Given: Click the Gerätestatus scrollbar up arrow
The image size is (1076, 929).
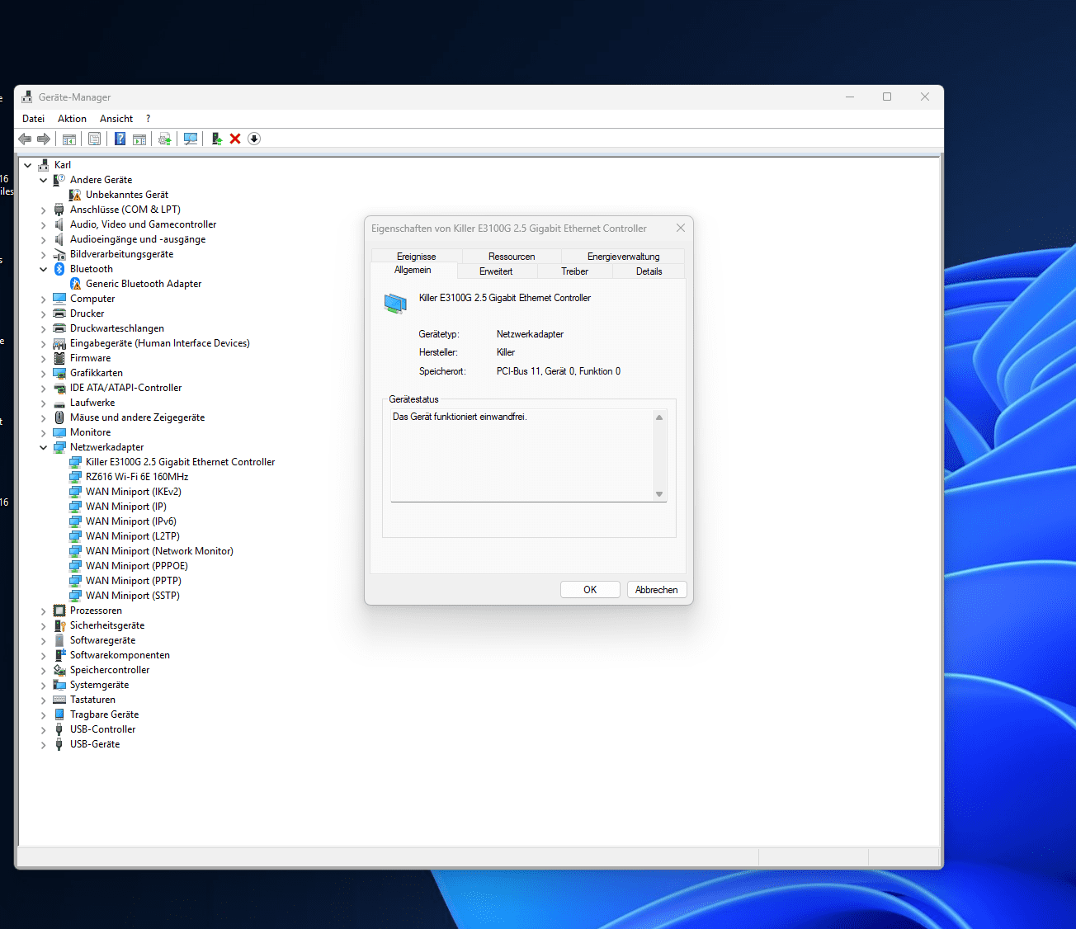Looking at the screenshot, I should click(x=659, y=417).
